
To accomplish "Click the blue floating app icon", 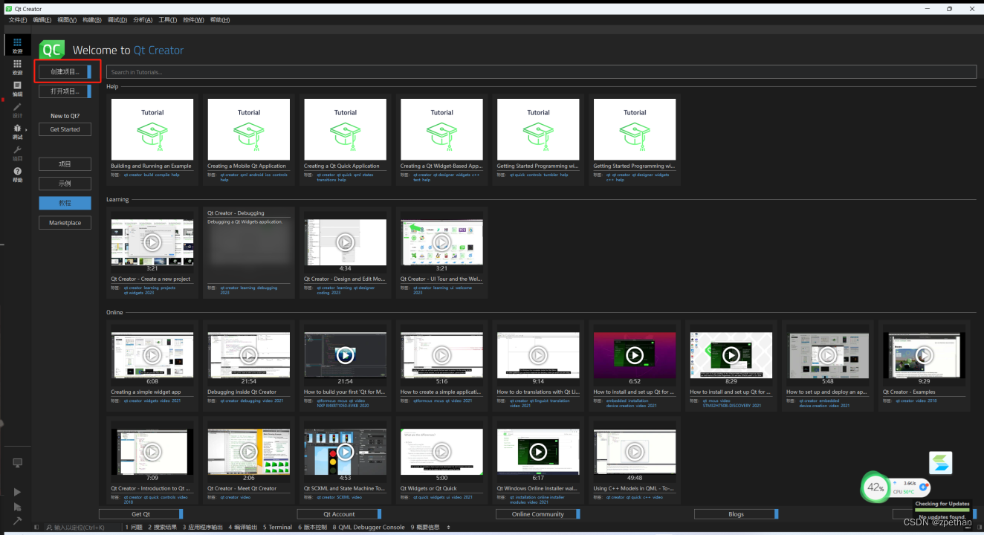I will click(x=940, y=463).
